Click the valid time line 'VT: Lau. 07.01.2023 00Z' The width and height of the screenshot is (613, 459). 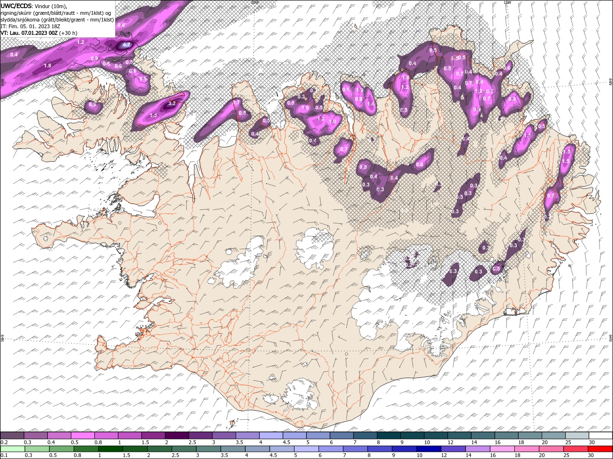[29, 33]
